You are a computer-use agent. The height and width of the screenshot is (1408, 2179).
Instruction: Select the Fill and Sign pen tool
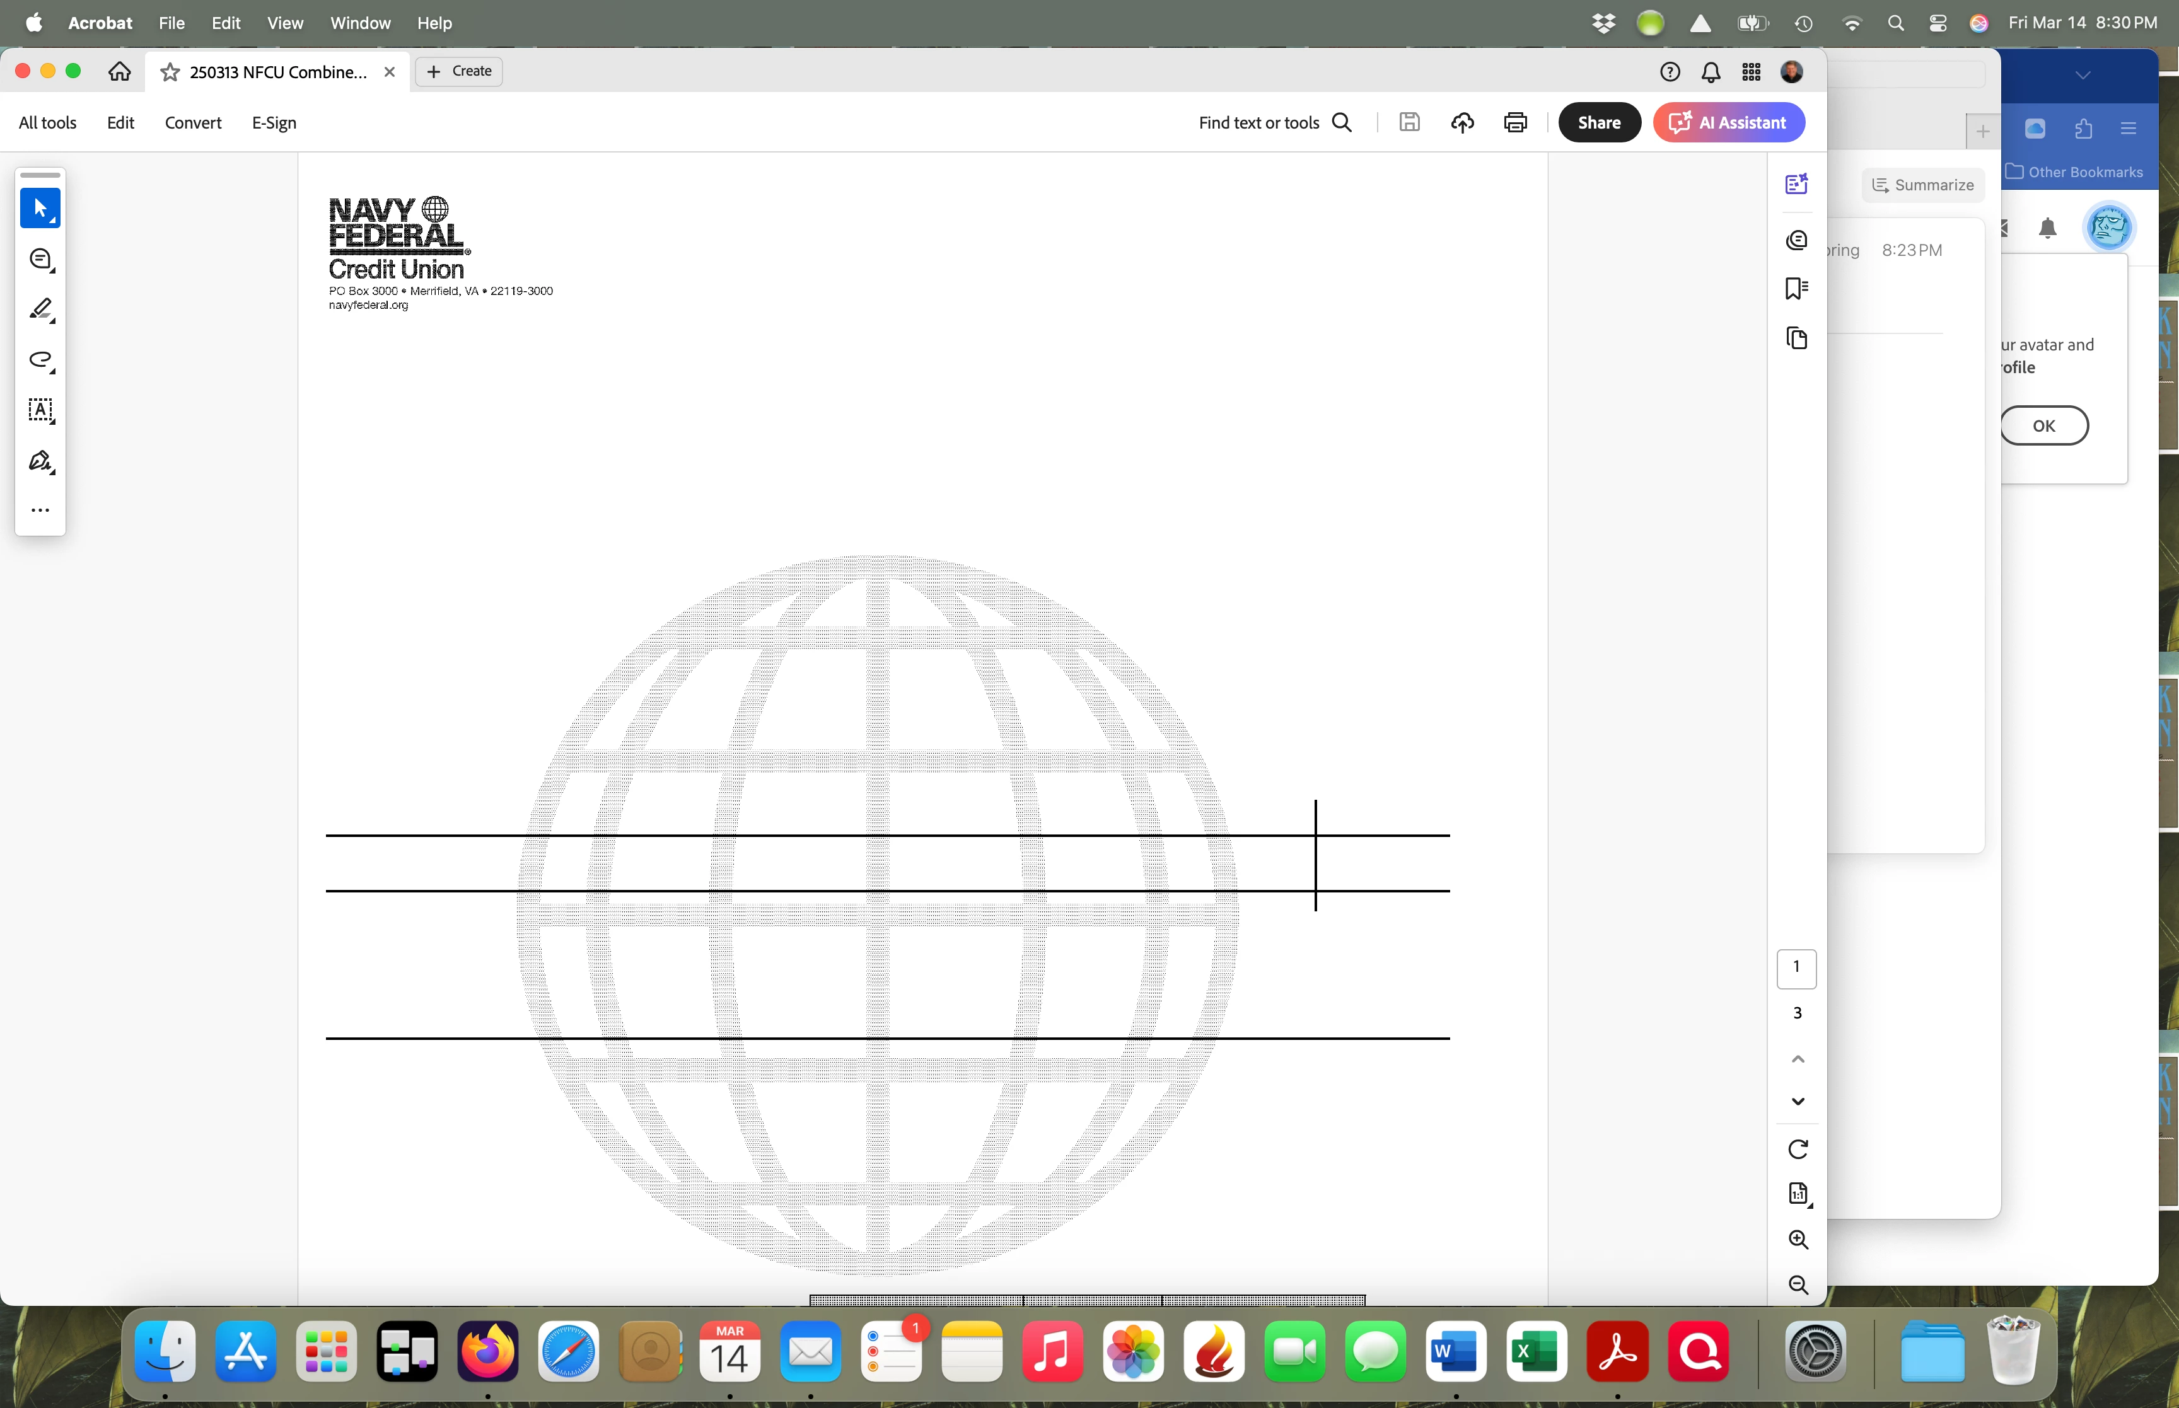pyautogui.click(x=40, y=461)
